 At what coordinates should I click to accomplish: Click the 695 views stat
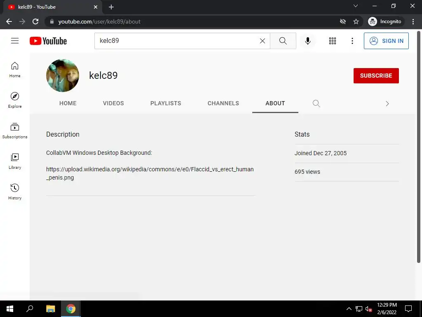coord(307,172)
